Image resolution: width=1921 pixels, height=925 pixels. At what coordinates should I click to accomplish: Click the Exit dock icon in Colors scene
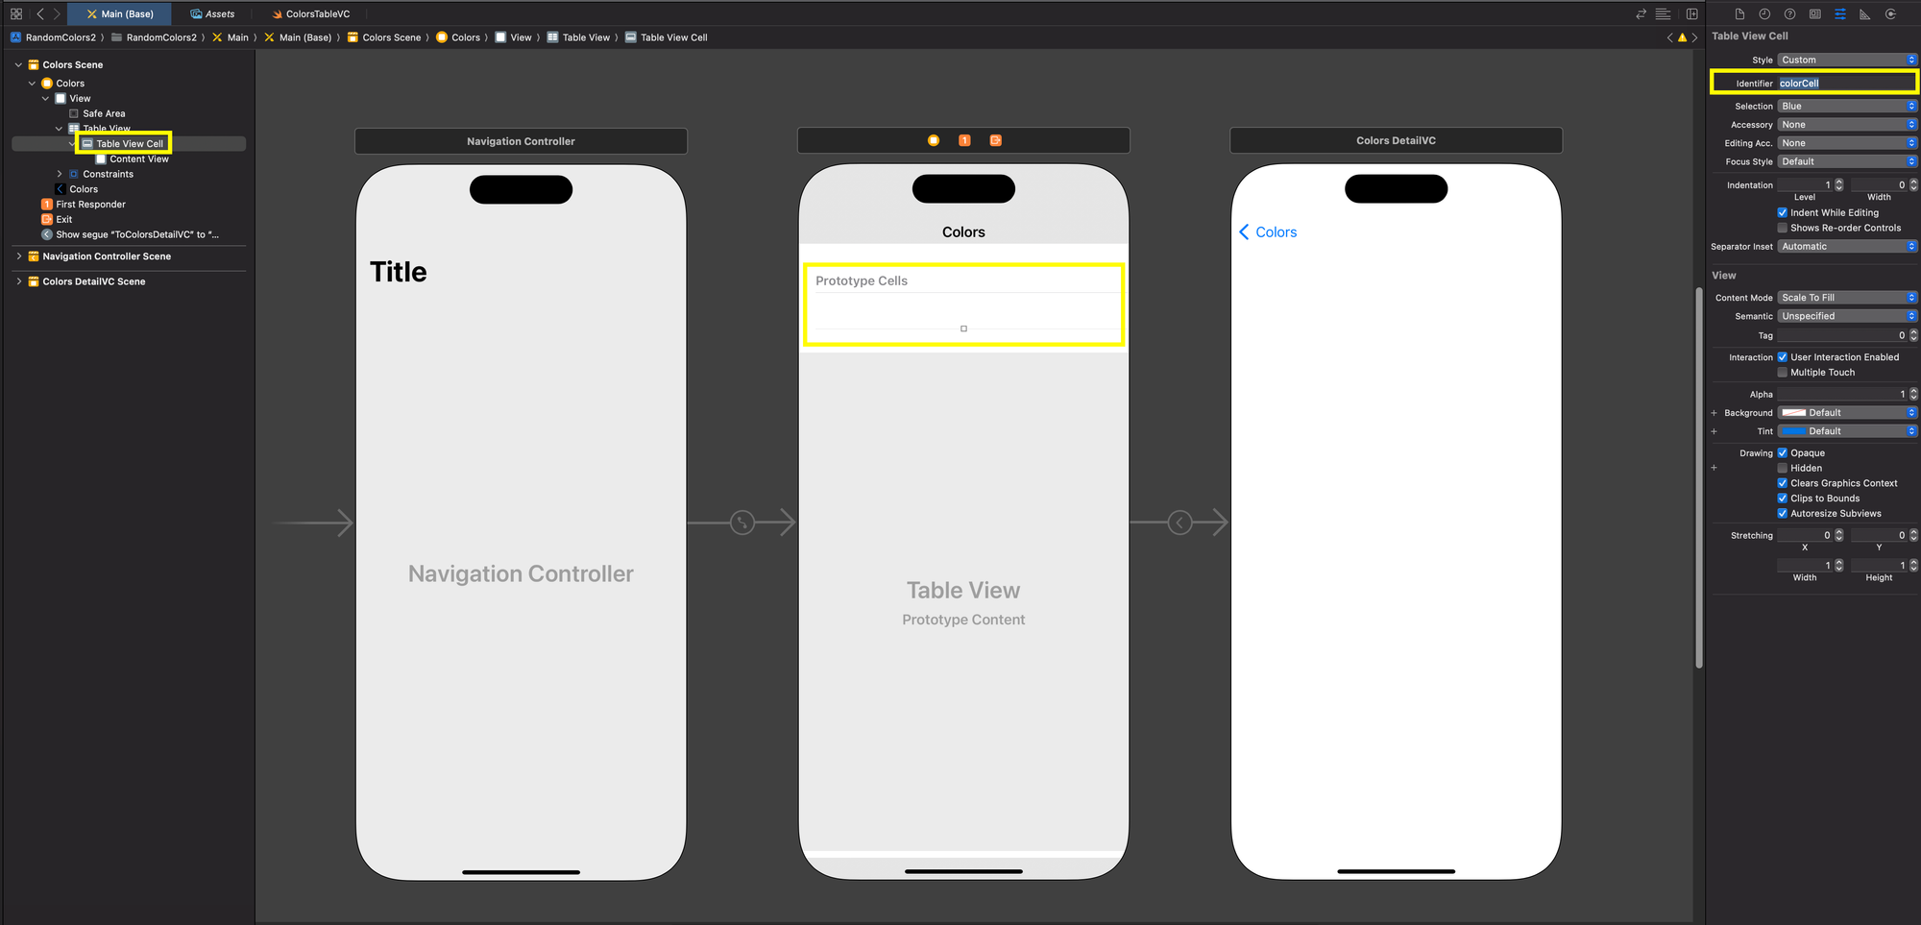point(996,140)
